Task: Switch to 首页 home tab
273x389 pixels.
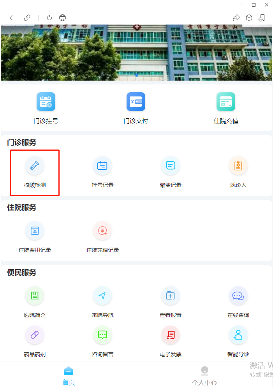Action: pos(69,376)
